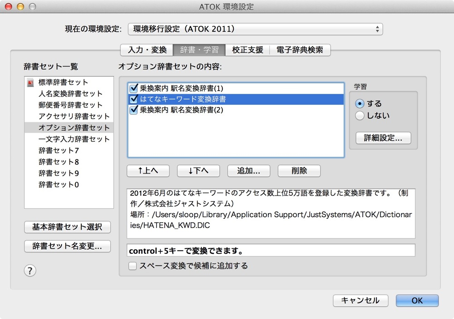Screen dimensions: 454x319
Task: Click the HATENA_KWD.DIC description text box
Action: click(271, 213)
